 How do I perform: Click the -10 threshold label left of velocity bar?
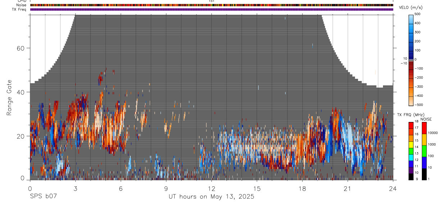404,63
